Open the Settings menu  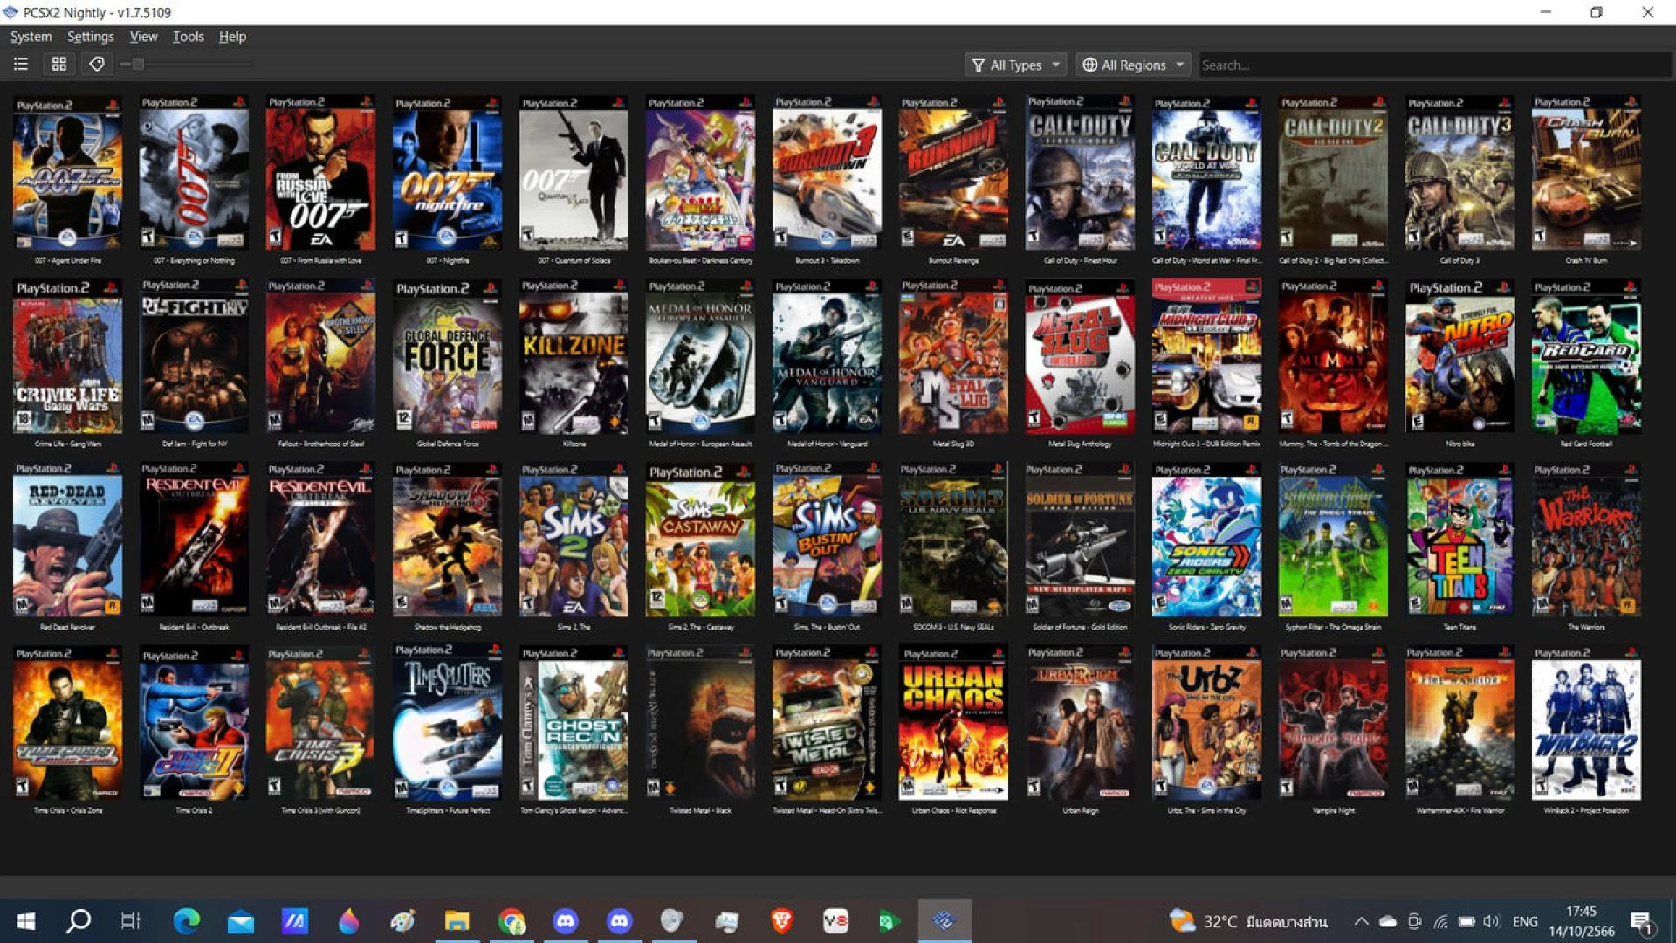(x=90, y=37)
